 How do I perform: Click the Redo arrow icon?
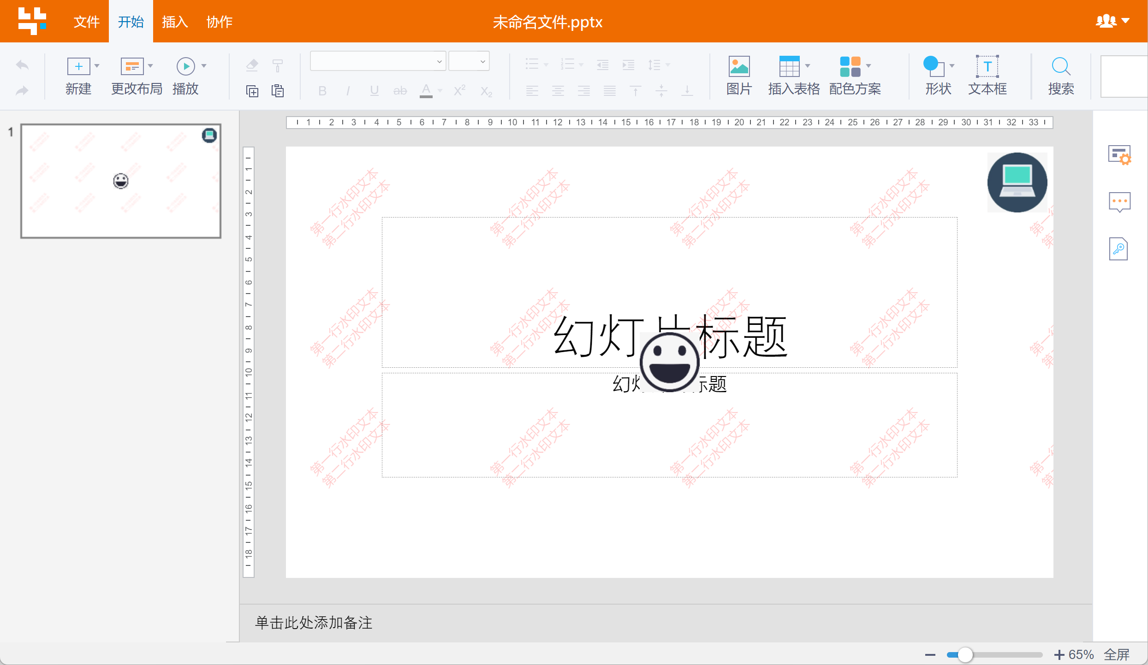tap(22, 90)
